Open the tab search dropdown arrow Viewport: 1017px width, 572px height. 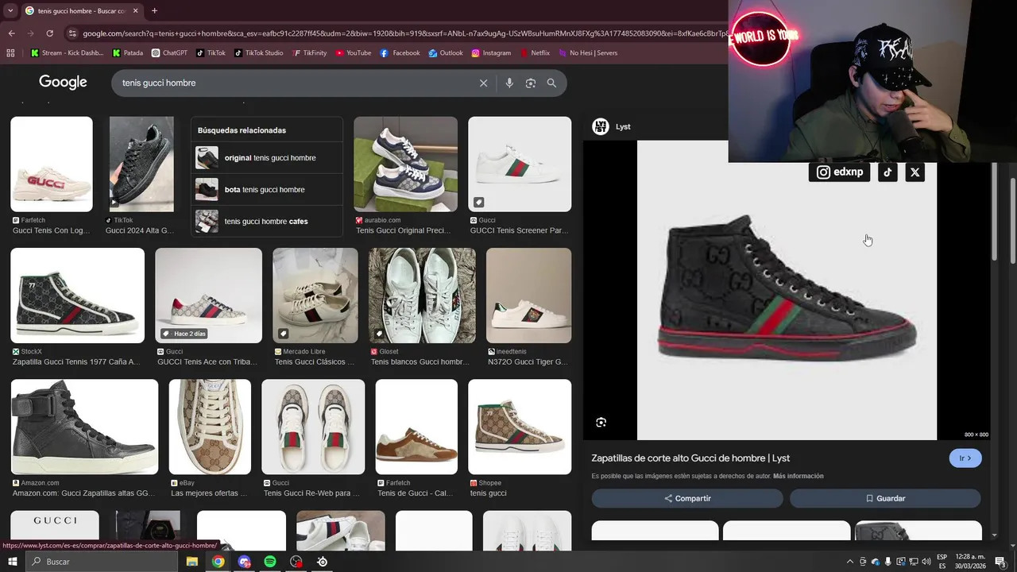coord(10,10)
